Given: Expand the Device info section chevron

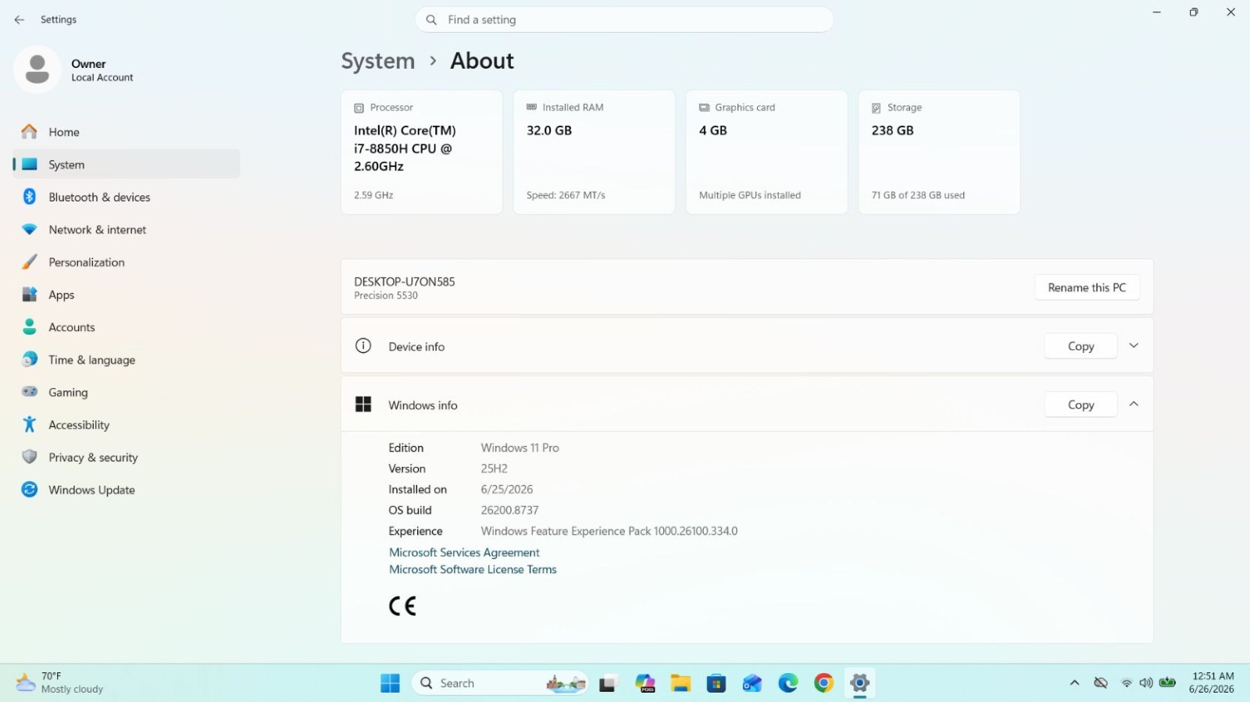Looking at the screenshot, I should point(1134,345).
